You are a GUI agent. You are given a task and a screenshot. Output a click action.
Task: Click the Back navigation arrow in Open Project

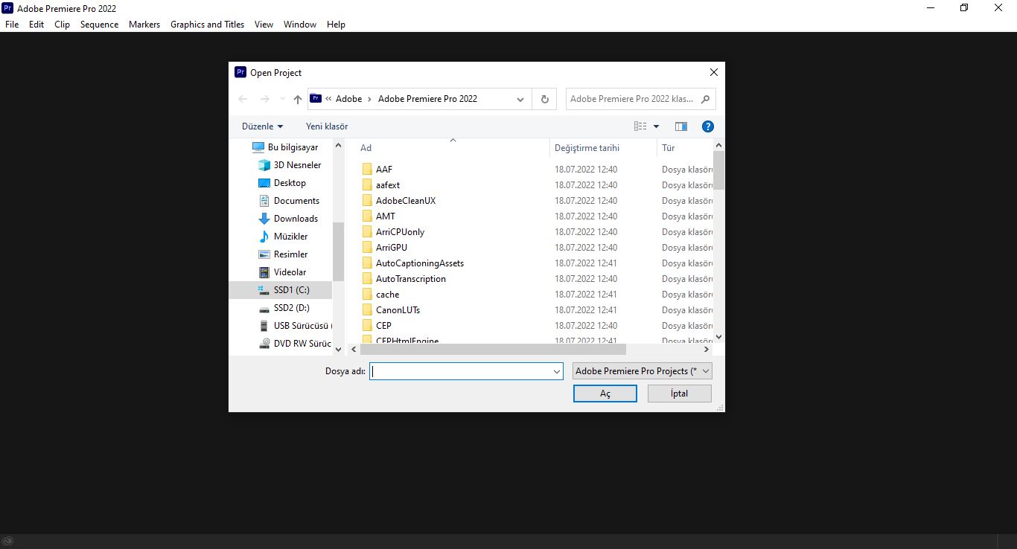tap(243, 99)
